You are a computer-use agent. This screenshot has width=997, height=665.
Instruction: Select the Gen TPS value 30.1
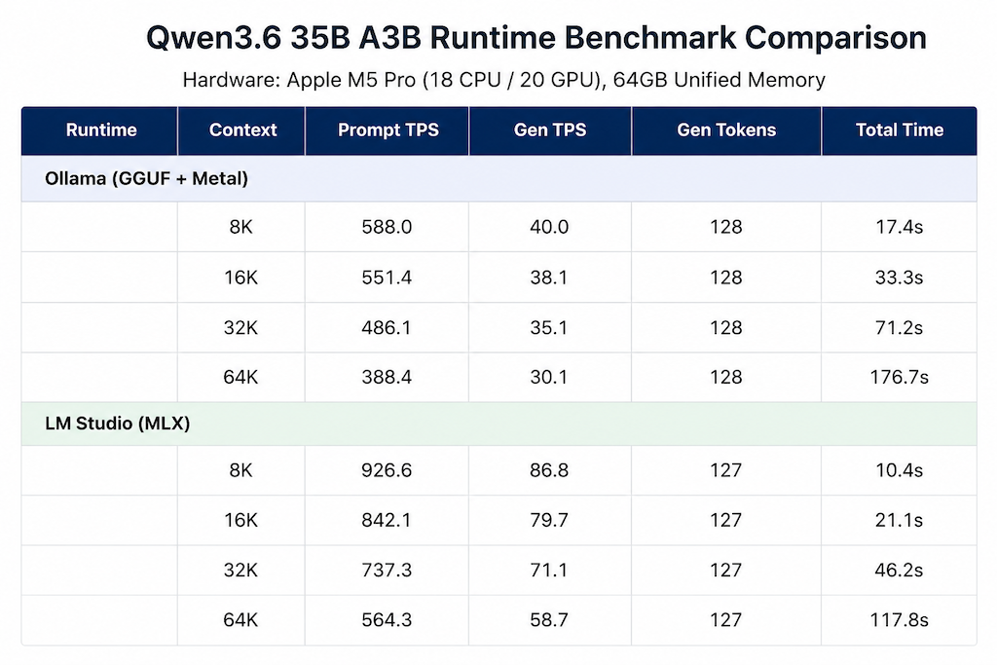[549, 377]
